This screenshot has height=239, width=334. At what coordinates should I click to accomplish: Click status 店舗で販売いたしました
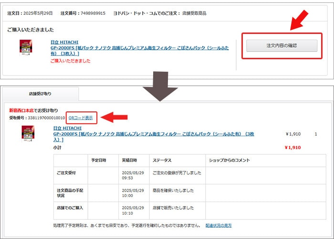pyautogui.click(x=173, y=207)
